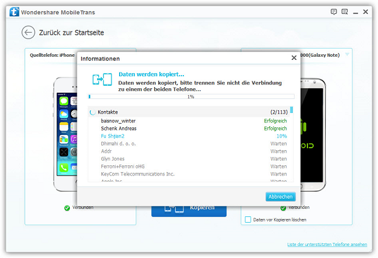The width and height of the screenshot is (378, 258).
Task: Click the back arrow to the start page
Action: pos(28,32)
